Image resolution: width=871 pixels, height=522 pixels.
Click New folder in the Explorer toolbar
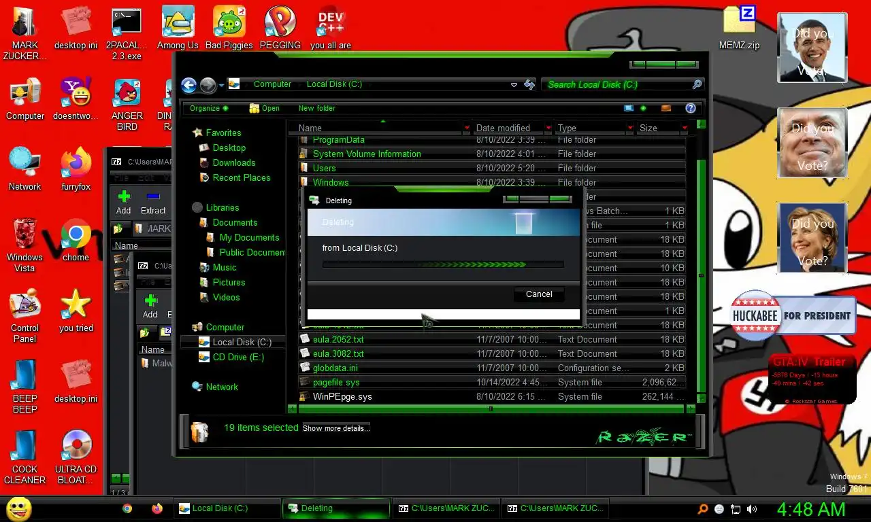(316, 108)
